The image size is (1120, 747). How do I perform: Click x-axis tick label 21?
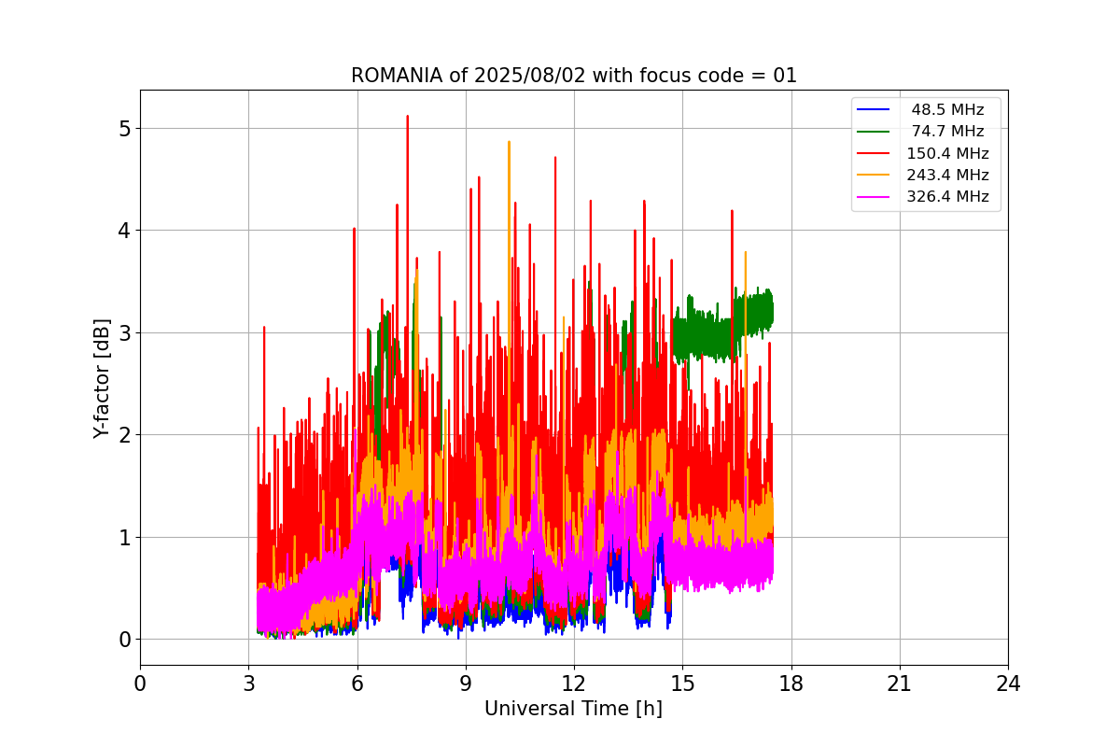point(900,684)
